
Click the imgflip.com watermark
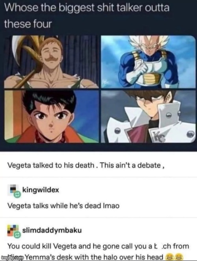[12, 257]
